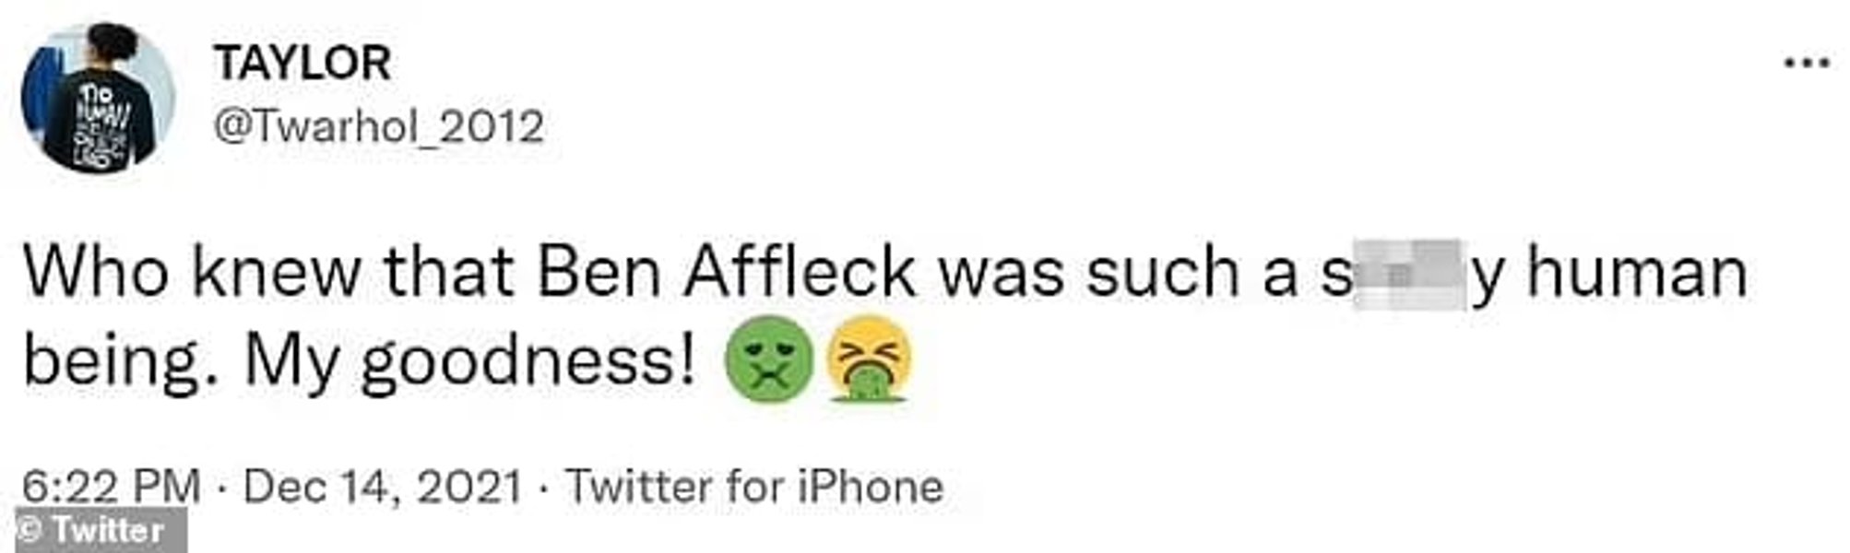Click the Dec 14, 2021 date

point(383,486)
